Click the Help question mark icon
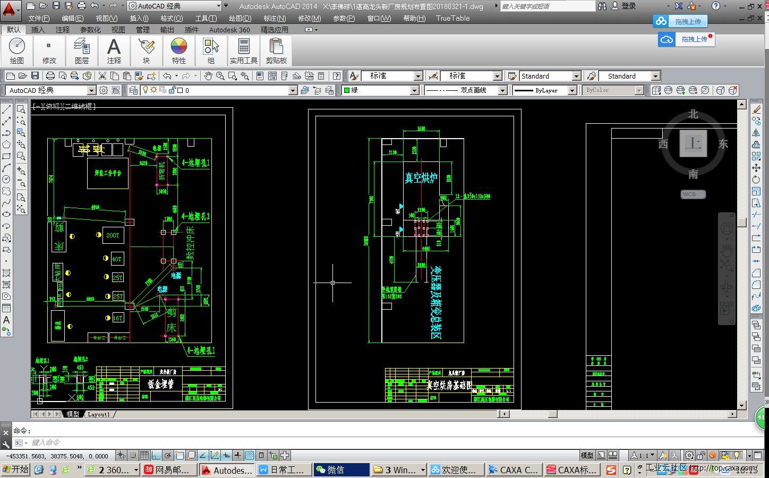Image resolution: width=769 pixels, height=478 pixels. click(x=336, y=76)
